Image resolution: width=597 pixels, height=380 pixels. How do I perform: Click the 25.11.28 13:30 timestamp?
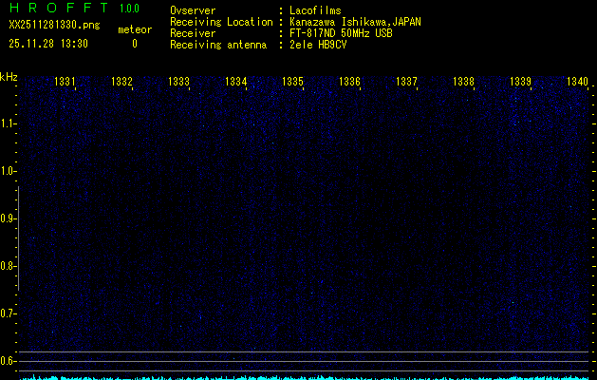pos(47,44)
